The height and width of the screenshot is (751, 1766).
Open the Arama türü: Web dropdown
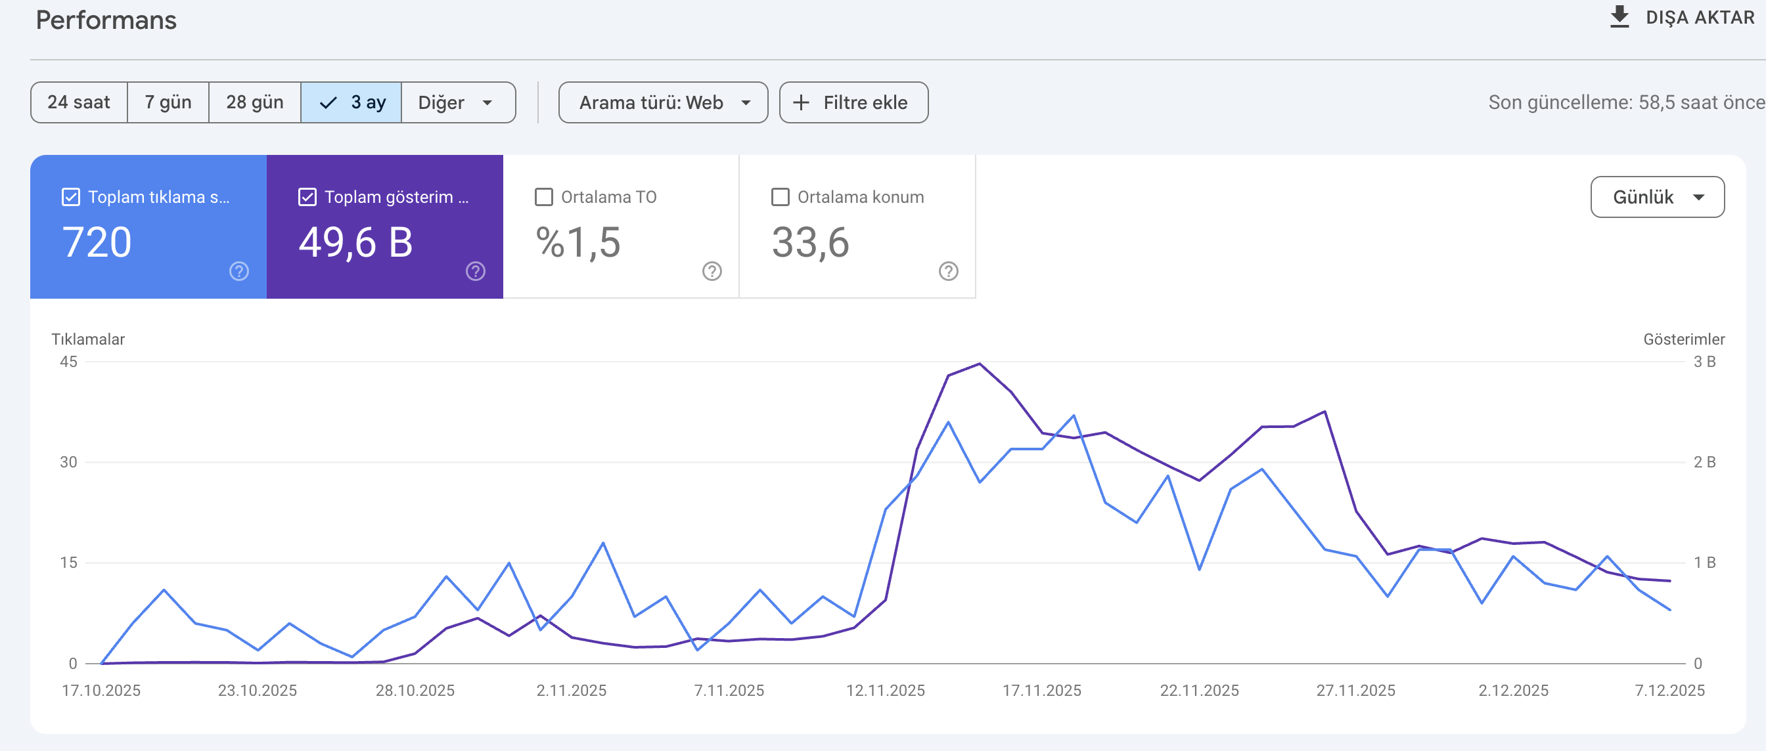(663, 103)
